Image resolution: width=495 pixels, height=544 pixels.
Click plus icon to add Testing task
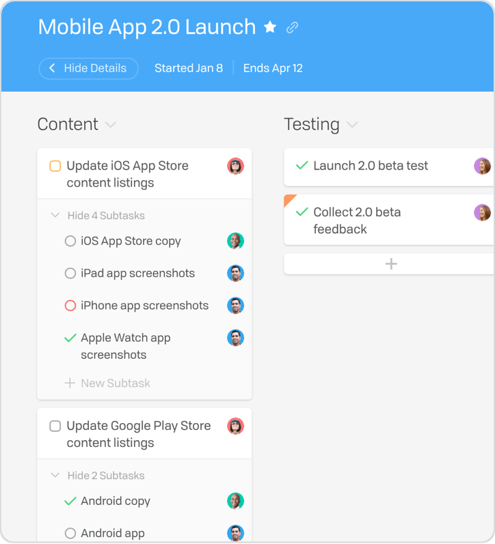391,264
